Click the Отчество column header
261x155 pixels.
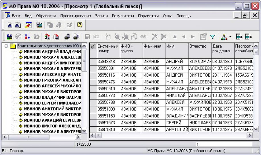pos(200,51)
